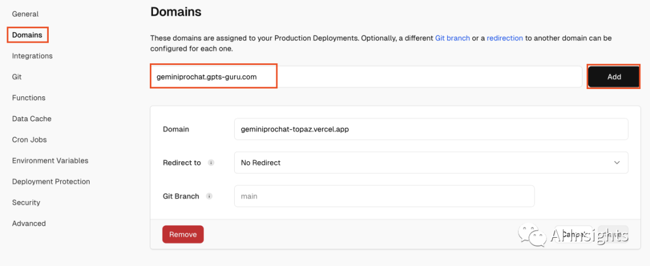Navigate to Data Cache settings
This screenshot has width=650, height=266.
point(32,119)
